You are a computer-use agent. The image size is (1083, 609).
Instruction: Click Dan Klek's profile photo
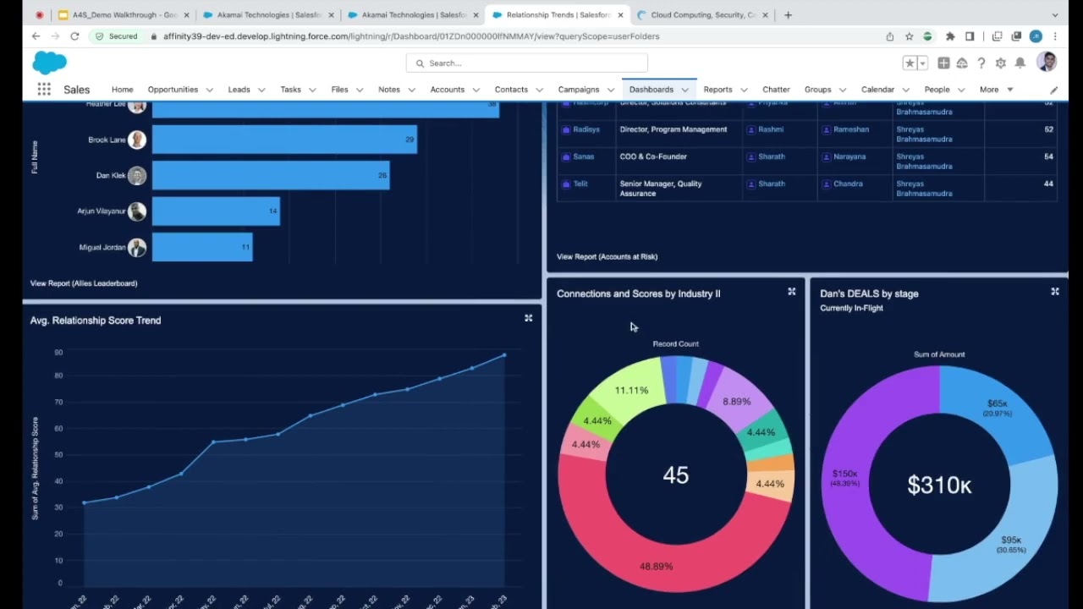tap(137, 175)
